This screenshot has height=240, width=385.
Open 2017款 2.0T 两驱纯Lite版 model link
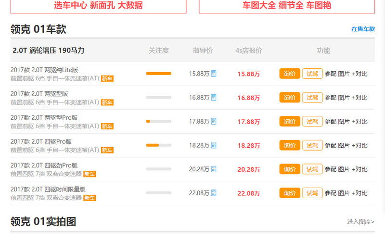(x=44, y=70)
